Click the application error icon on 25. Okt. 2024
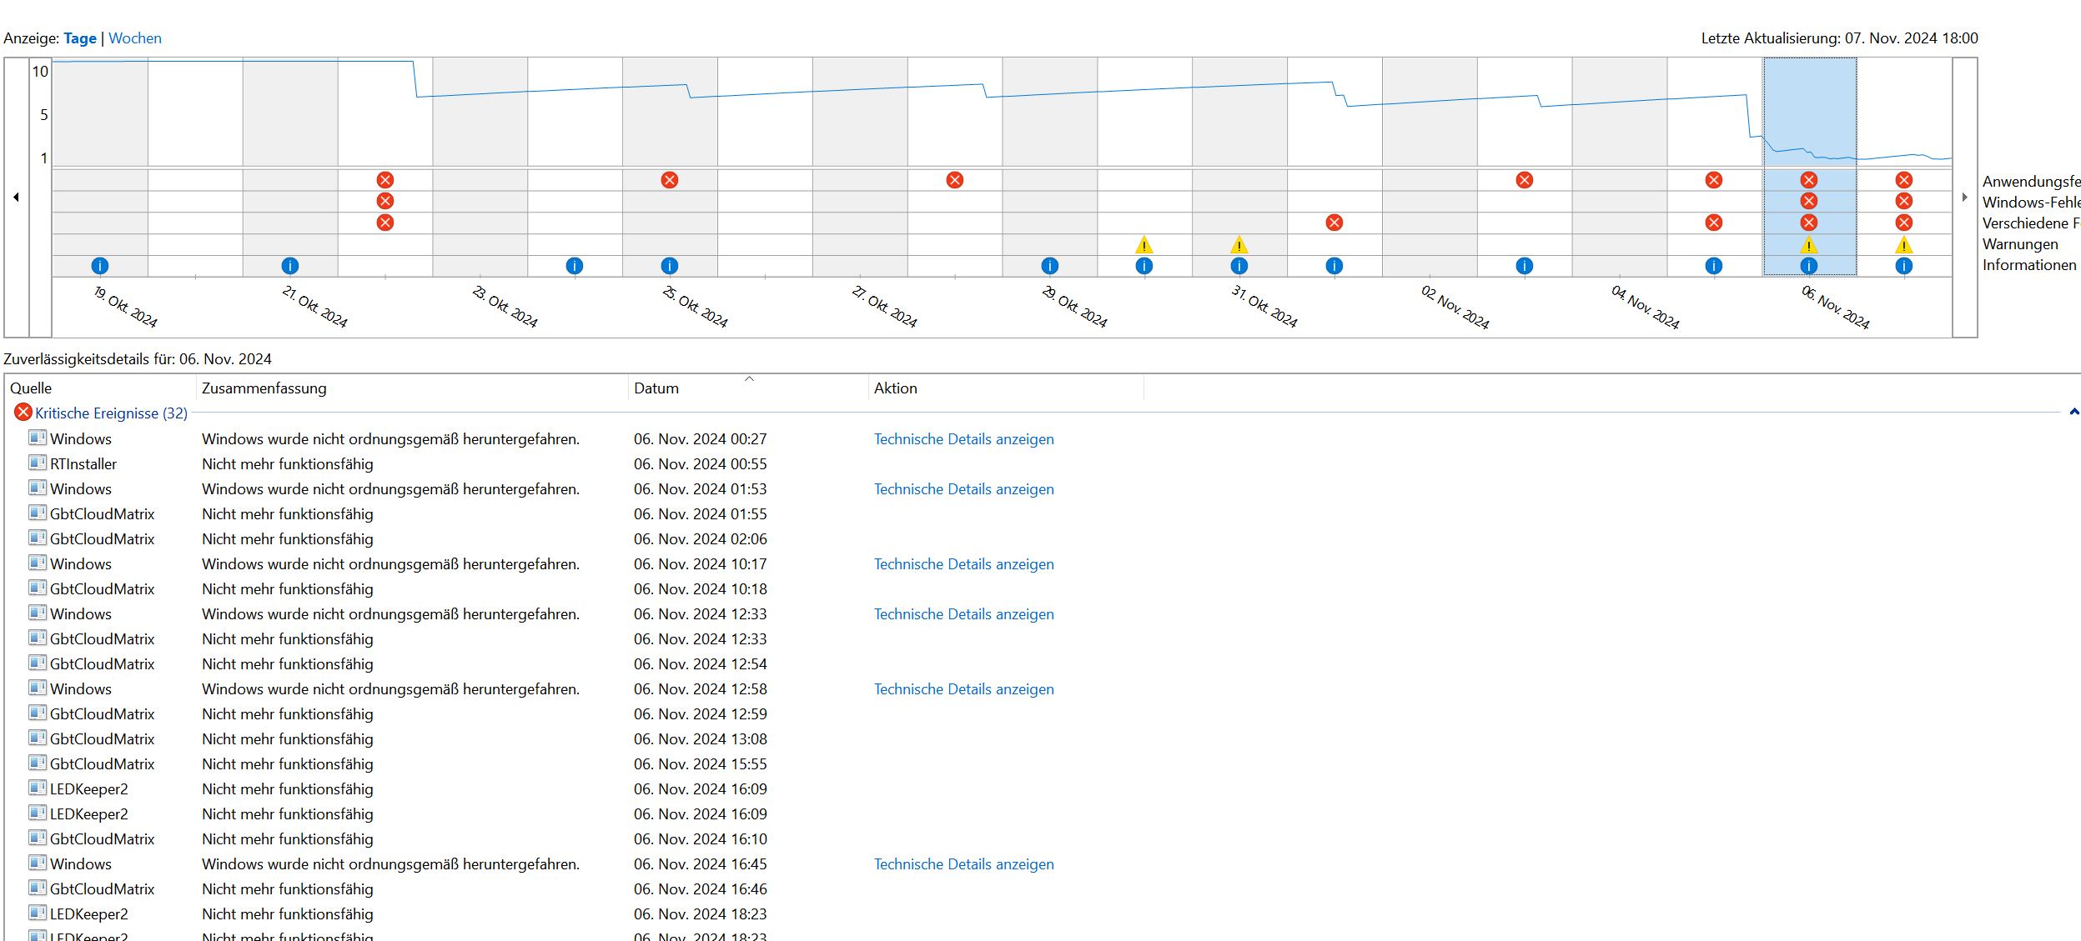Viewport: 2081px width, 941px height. pyautogui.click(x=669, y=180)
